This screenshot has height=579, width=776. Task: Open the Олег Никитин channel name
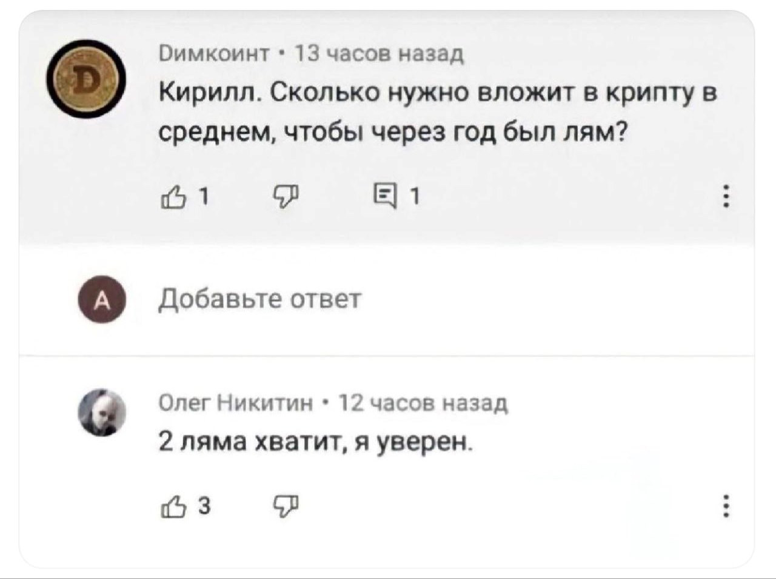coord(236,402)
